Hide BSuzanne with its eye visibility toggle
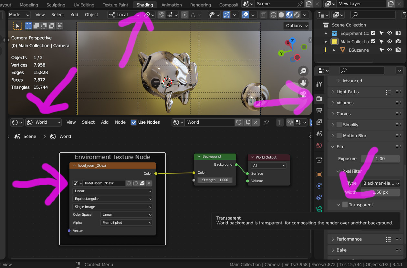Image resolution: width=407 pixels, height=268 pixels. [390, 50]
